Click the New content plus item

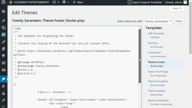[x=78, y=2]
